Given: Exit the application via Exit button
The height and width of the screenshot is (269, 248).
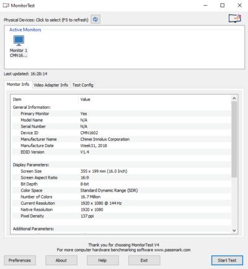Looking at the screenshot, I should click(x=144, y=260).
